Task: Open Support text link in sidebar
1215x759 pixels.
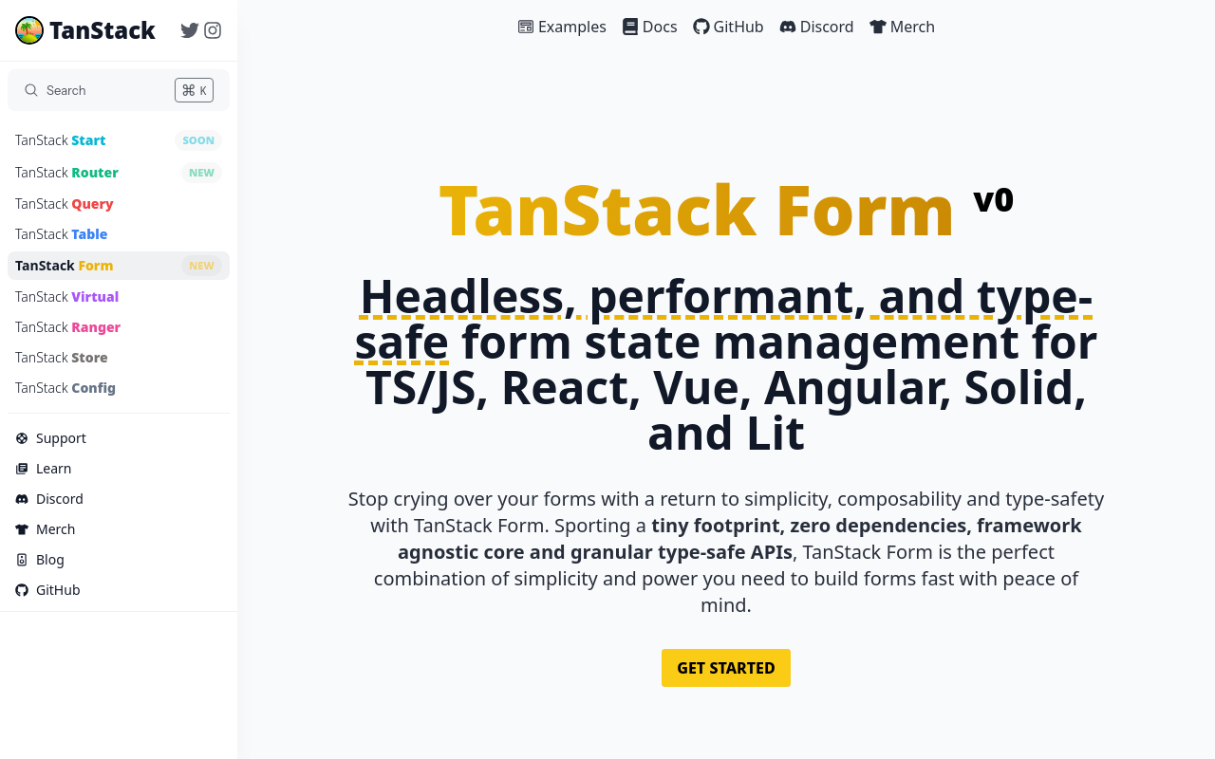Action: (61, 438)
